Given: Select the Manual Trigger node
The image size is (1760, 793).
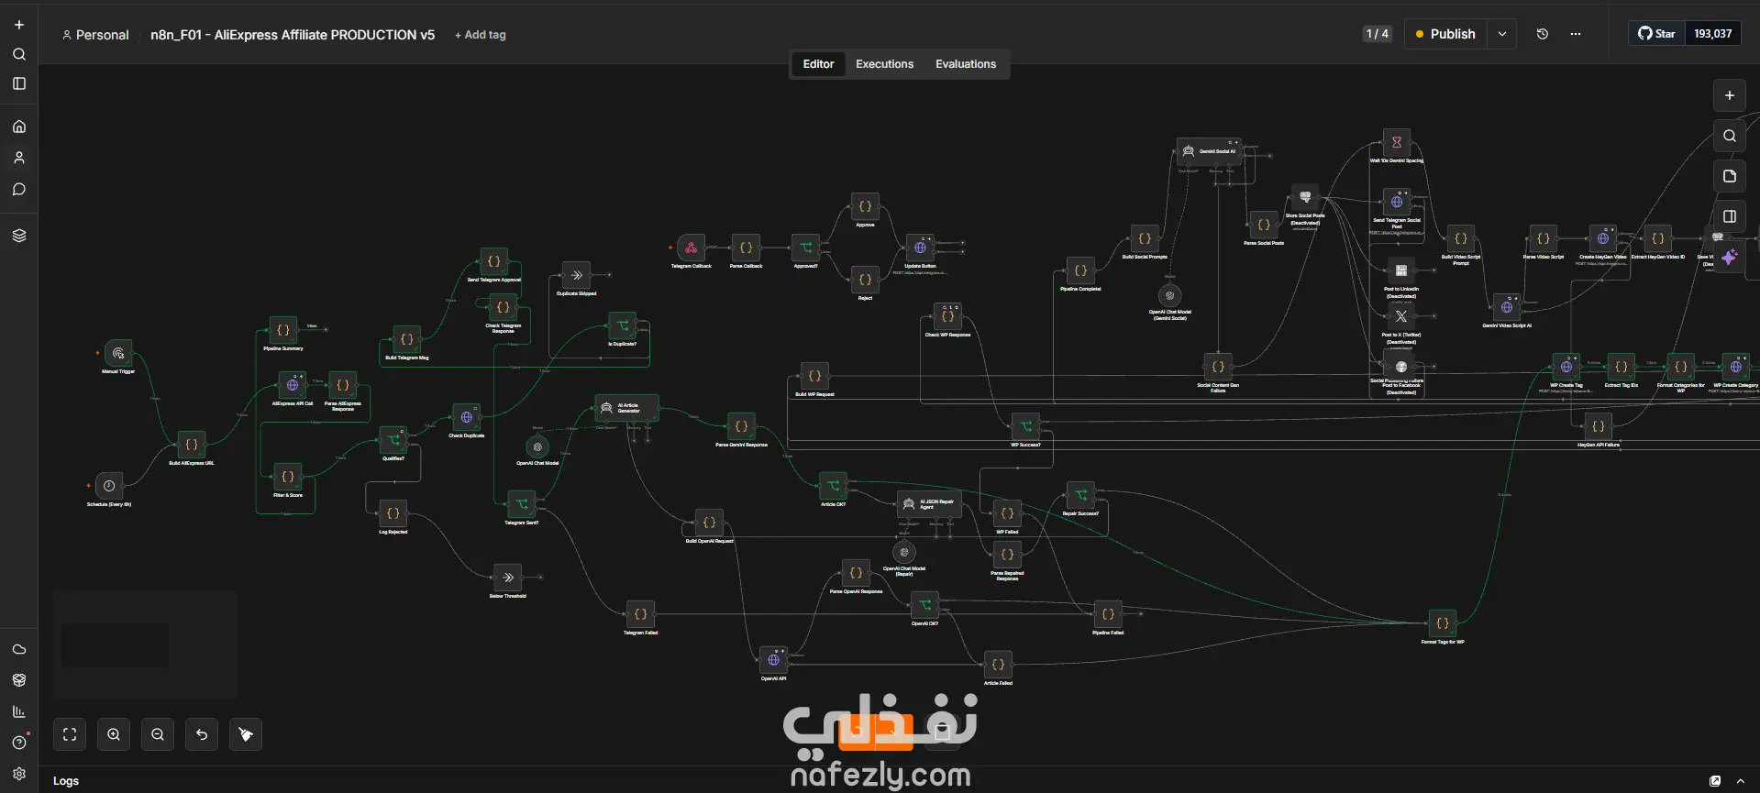Looking at the screenshot, I should 118,353.
